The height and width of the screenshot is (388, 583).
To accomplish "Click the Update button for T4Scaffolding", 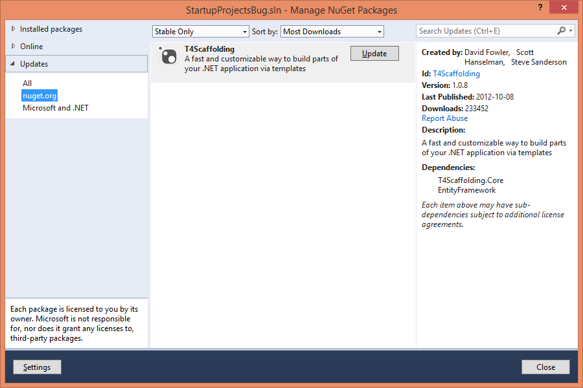I will pos(374,54).
